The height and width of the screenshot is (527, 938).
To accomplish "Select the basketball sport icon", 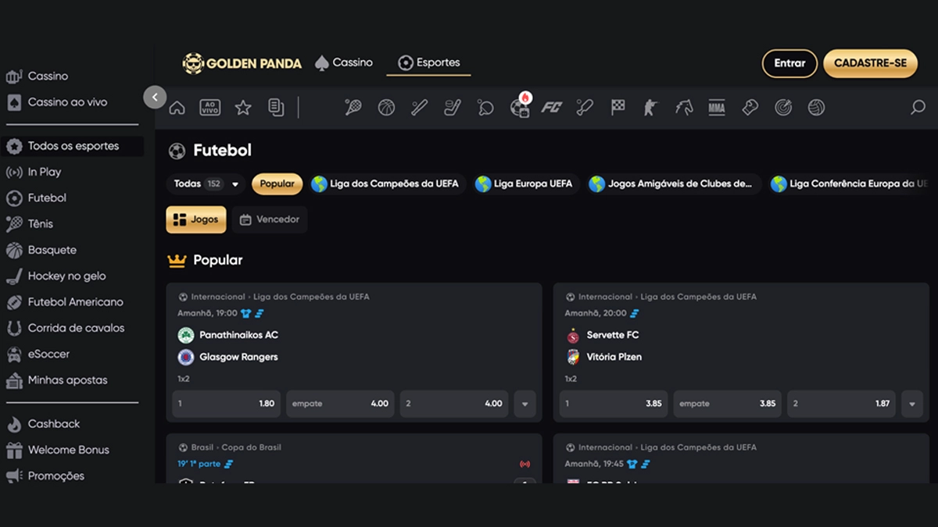I will pyautogui.click(x=386, y=108).
